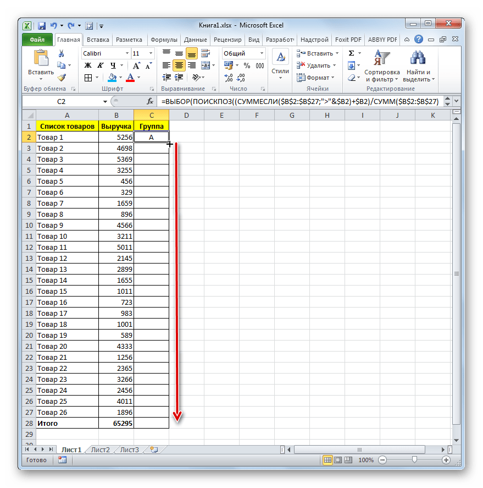This screenshot has width=483, height=488.
Task: Switch to sheet tab Лист2
Action: (101, 449)
